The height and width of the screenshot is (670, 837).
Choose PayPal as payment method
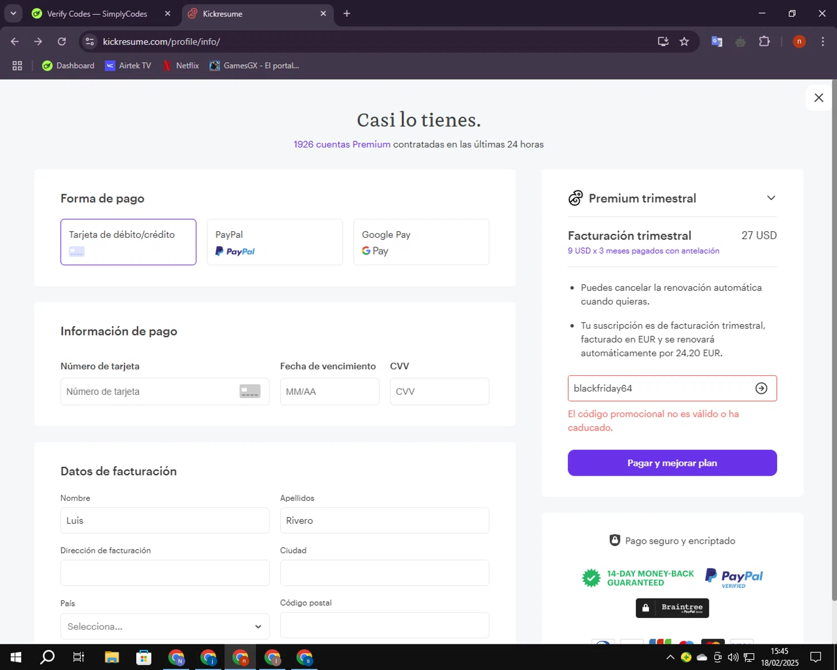275,242
